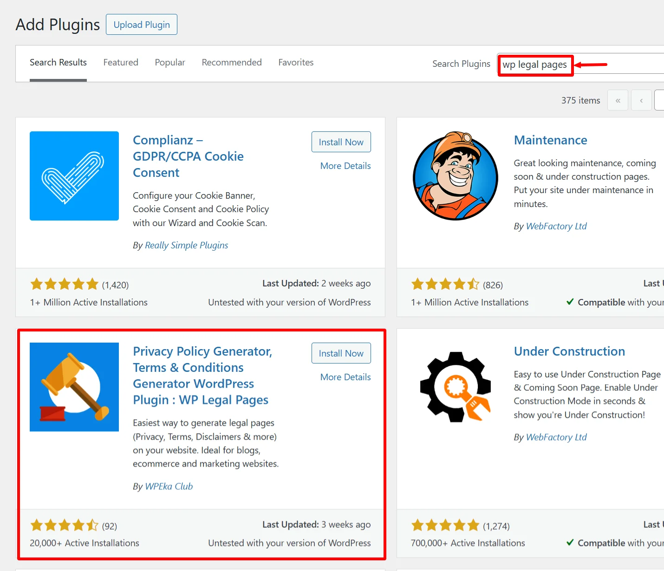Install the WP Legal Pages plugin
The image size is (664, 571).
click(x=341, y=353)
